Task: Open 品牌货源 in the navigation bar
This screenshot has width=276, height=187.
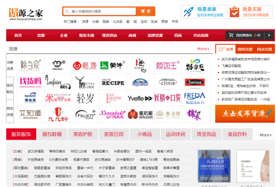Action: (155, 35)
